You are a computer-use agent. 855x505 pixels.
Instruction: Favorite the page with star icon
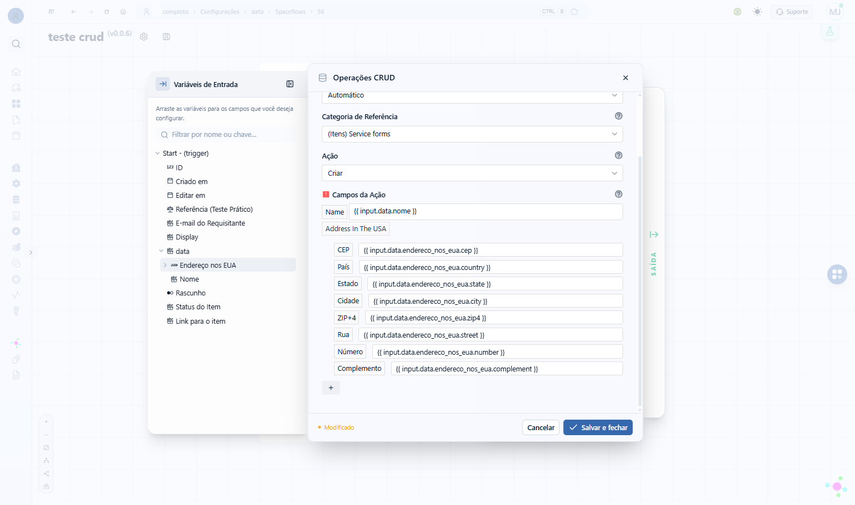(x=574, y=12)
